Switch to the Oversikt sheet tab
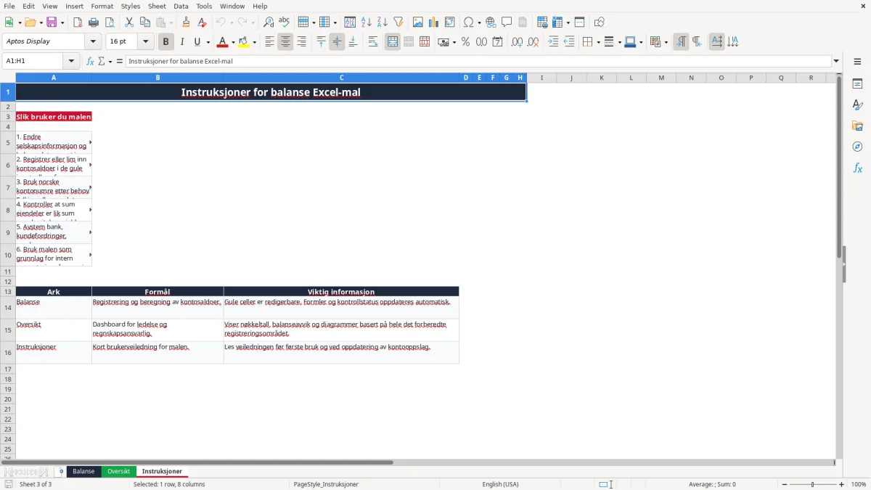Screen dimensions: 871x490 (x=118, y=472)
